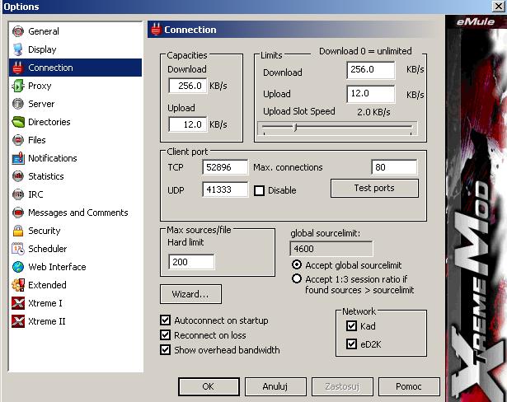507x402 pixels.
Task: Click the Proxy icon
Action: click(x=18, y=86)
